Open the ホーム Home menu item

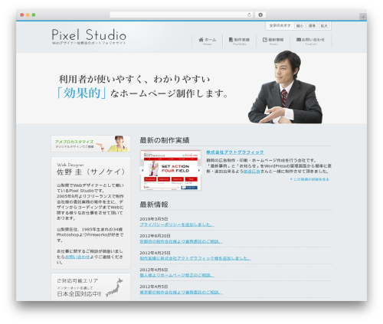pyautogui.click(x=207, y=41)
